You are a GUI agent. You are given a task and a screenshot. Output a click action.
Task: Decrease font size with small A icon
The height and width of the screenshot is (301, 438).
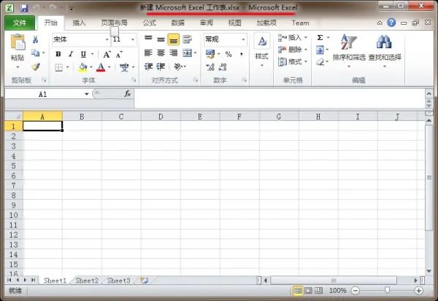click(x=119, y=55)
